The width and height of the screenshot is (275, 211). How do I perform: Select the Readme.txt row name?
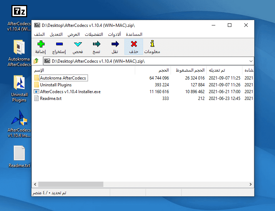51,99
